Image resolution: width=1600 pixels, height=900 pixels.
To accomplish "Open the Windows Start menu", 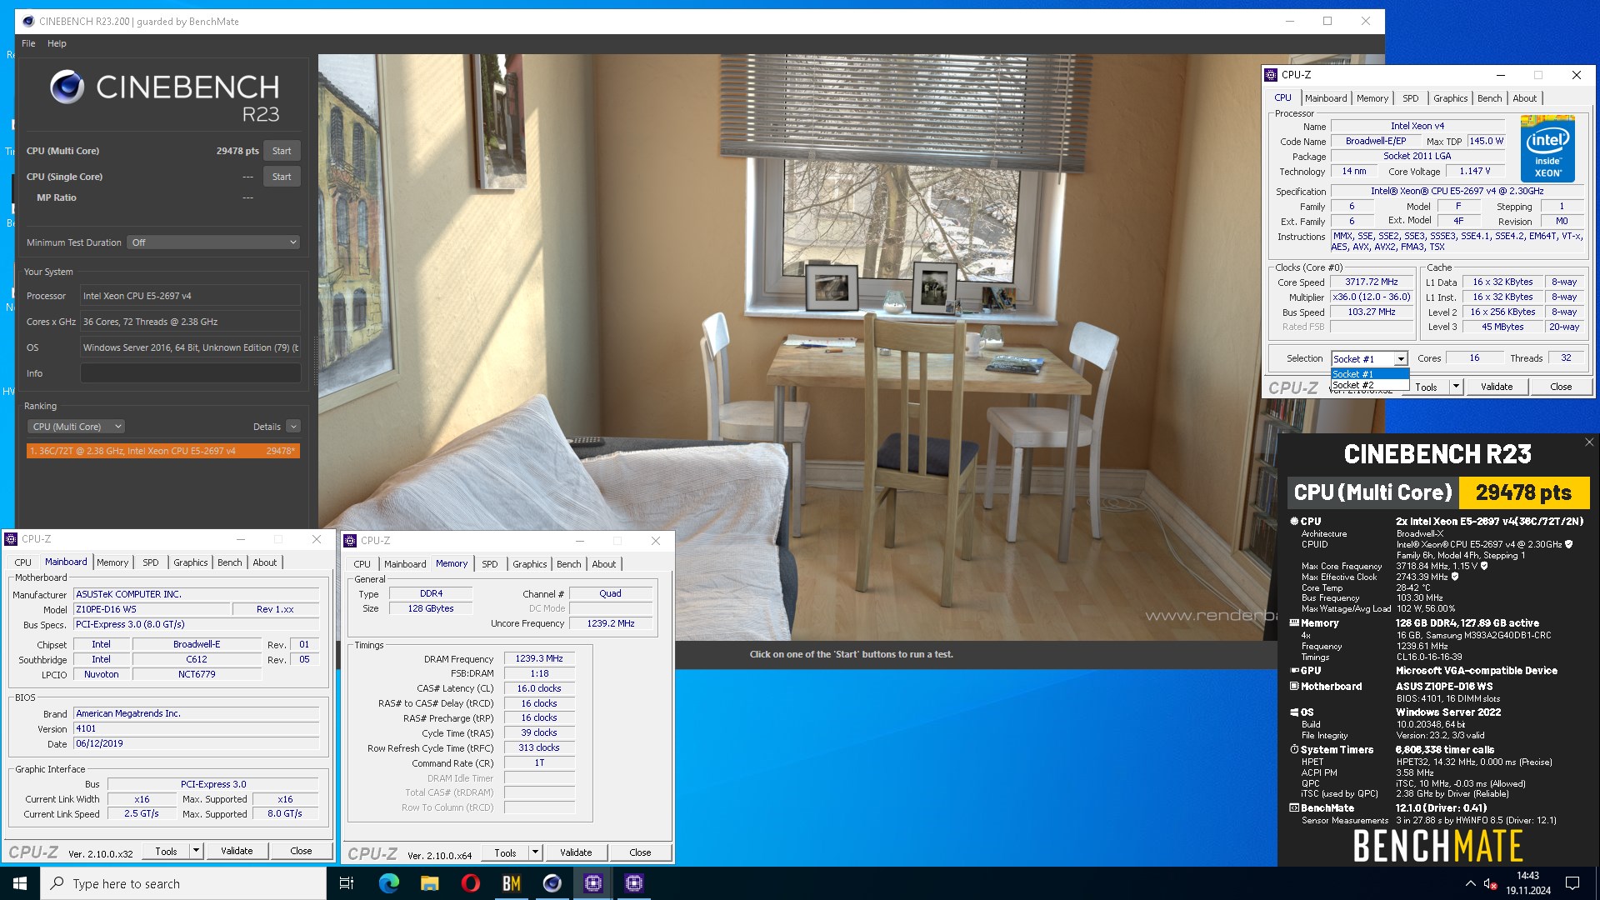I will tap(20, 883).
